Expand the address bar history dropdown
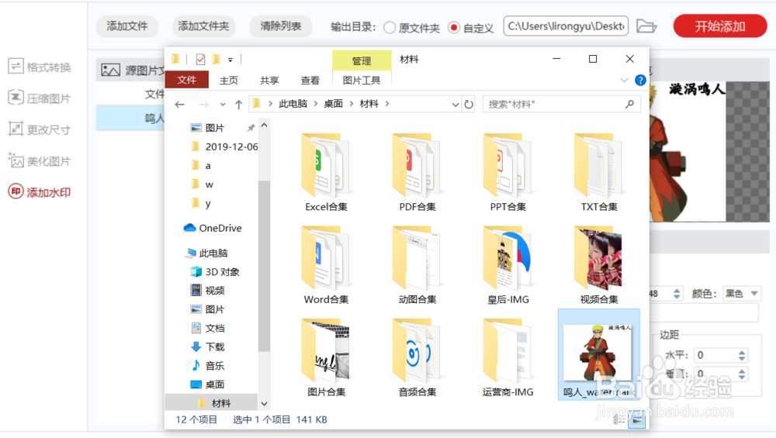 (x=456, y=105)
